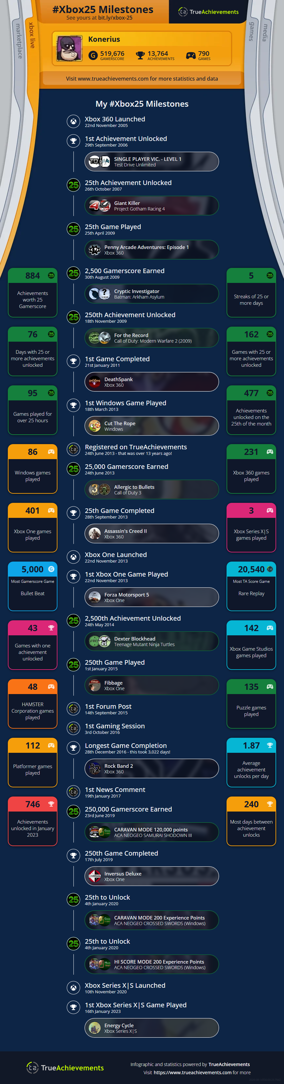
Task: Click the 25 badge for 25th Achievement Unlocked
Action: [74, 185]
